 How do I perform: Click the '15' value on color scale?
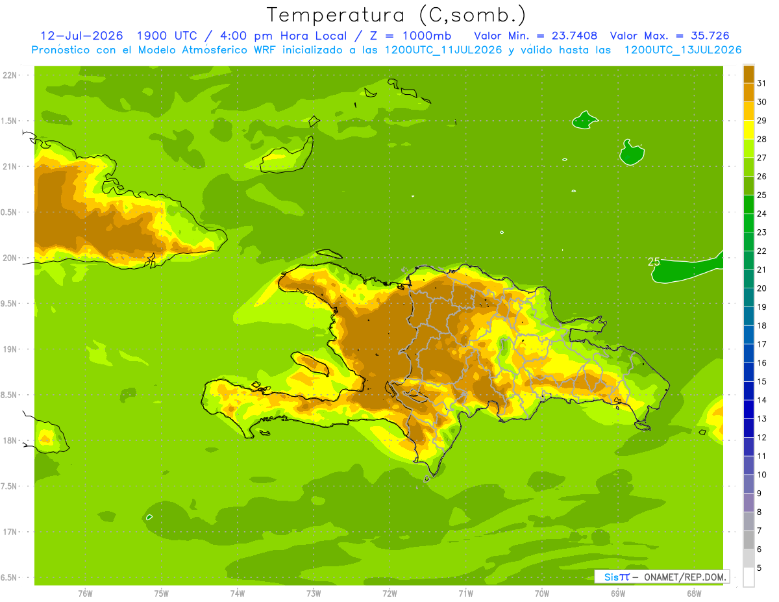tap(762, 382)
